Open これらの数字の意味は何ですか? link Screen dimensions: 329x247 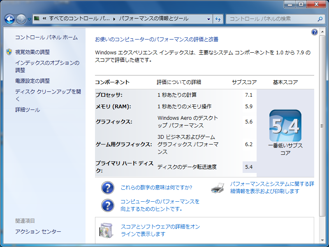[156, 187]
